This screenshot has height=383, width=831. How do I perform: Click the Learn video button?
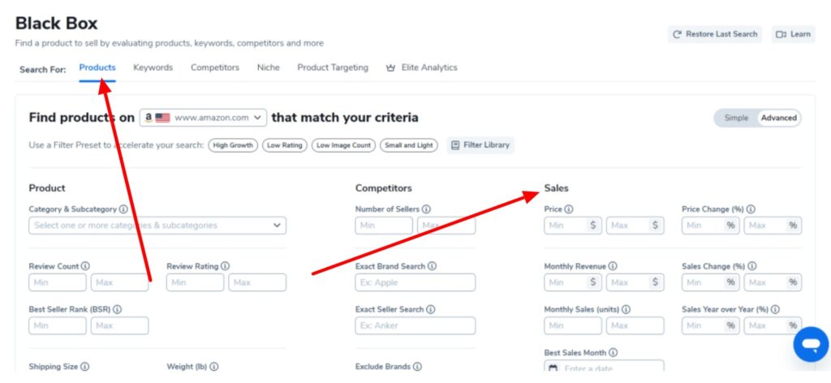click(x=793, y=34)
